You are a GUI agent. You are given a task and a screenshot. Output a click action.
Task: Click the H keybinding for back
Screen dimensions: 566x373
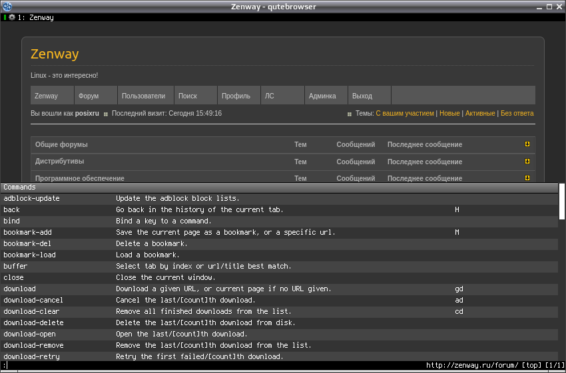pos(457,209)
